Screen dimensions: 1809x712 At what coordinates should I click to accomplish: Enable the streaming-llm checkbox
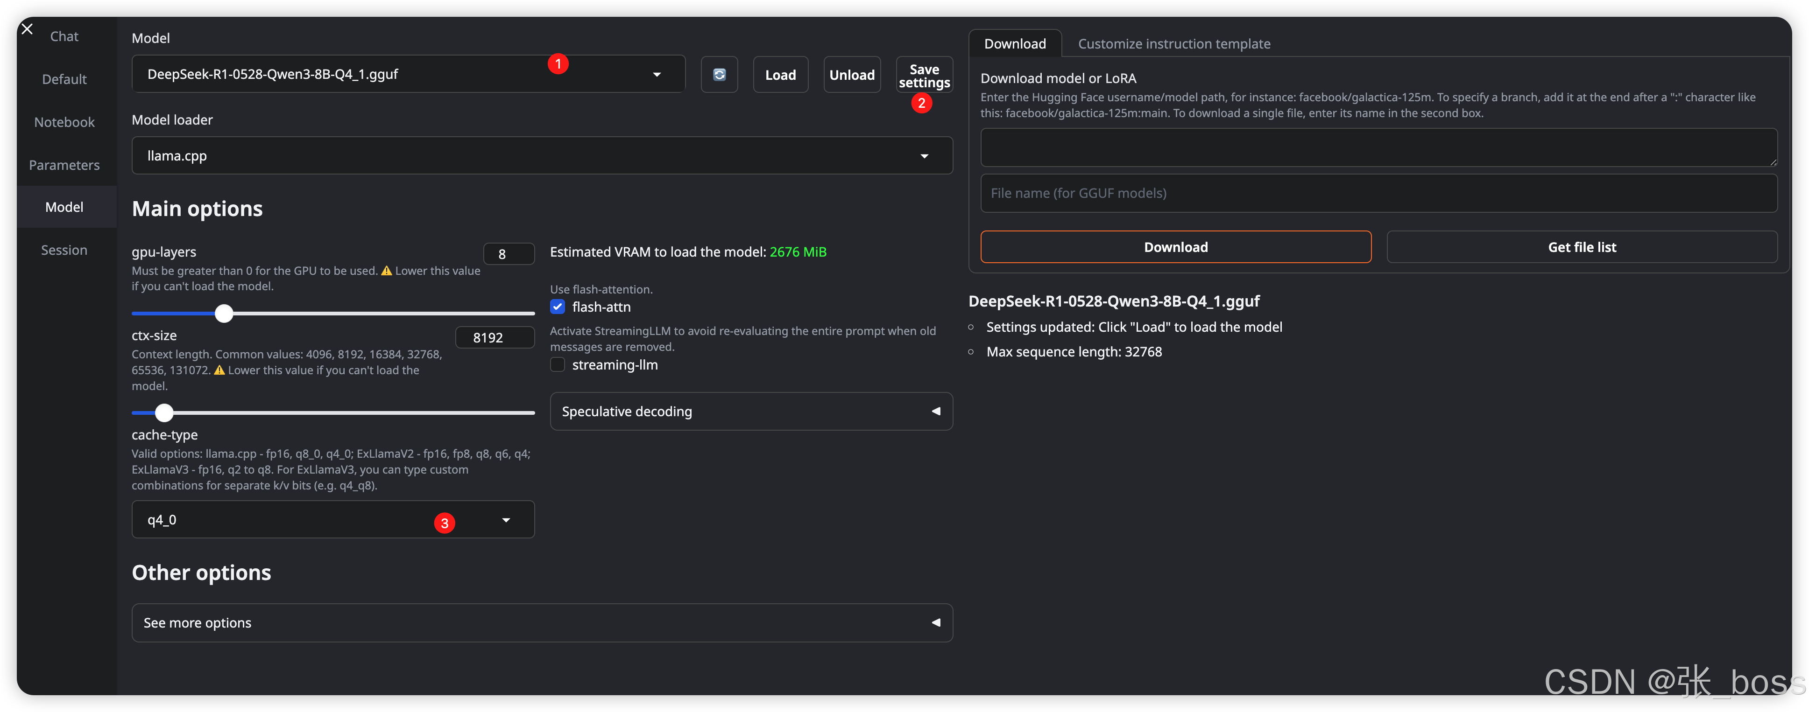558,365
